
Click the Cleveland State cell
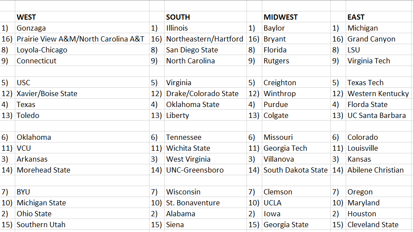click(373, 225)
